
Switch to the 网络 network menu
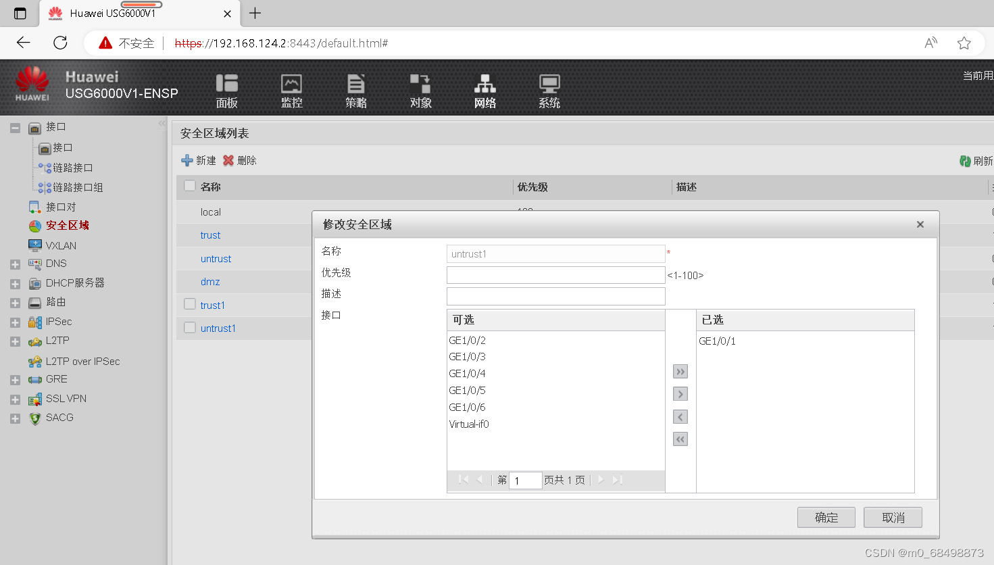(x=484, y=91)
